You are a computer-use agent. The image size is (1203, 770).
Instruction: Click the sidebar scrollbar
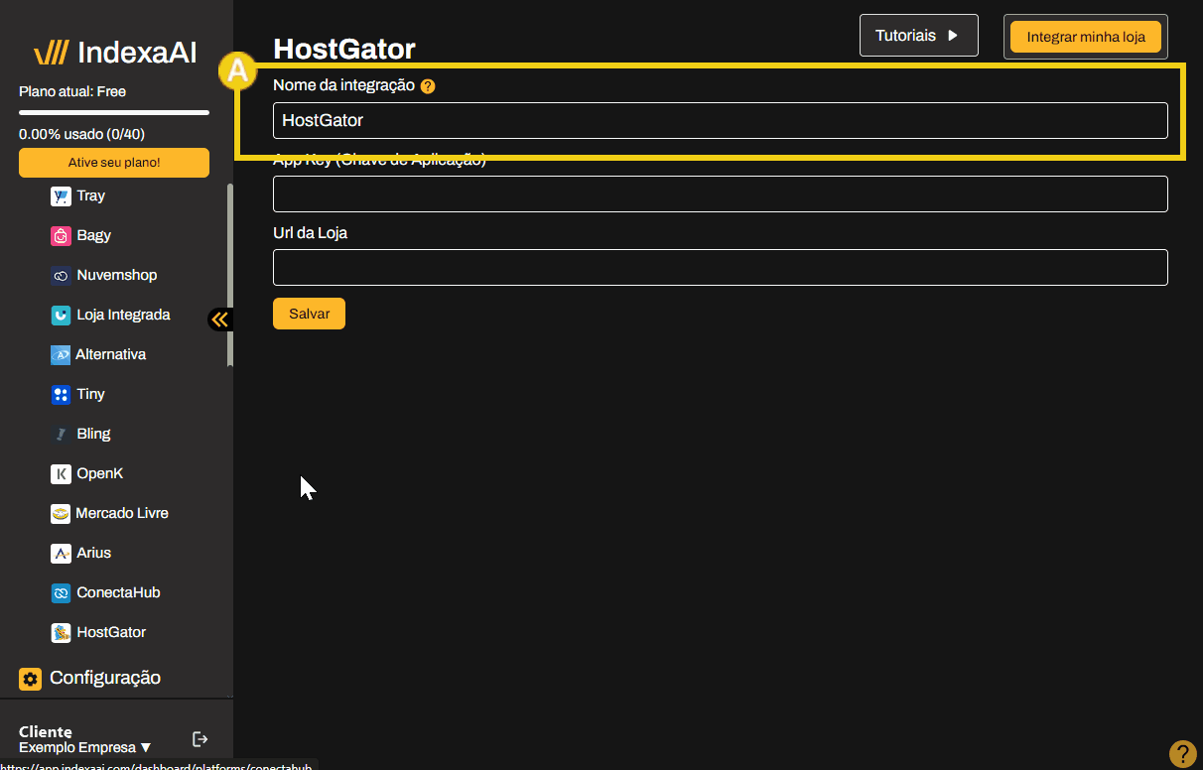coord(230,275)
